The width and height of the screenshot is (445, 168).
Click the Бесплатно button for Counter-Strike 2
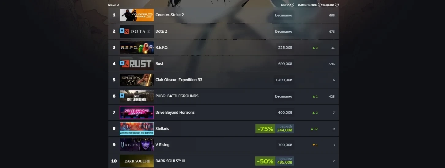click(284, 15)
